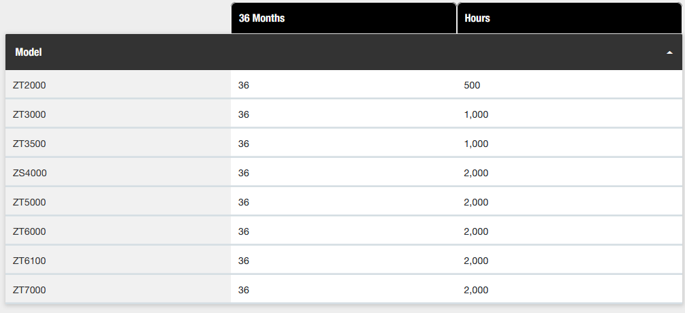Click the ZS4000 model name
Image resolution: width=685 pixels, height=313 pixels.
(x=30, y=173)
